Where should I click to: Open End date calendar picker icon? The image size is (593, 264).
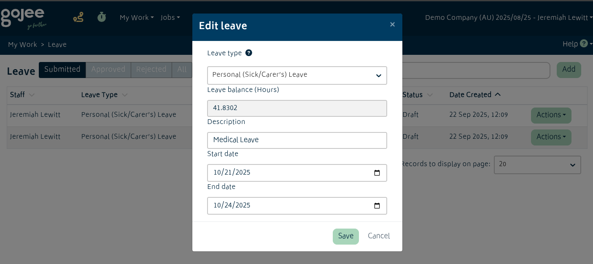click(377, 206)
